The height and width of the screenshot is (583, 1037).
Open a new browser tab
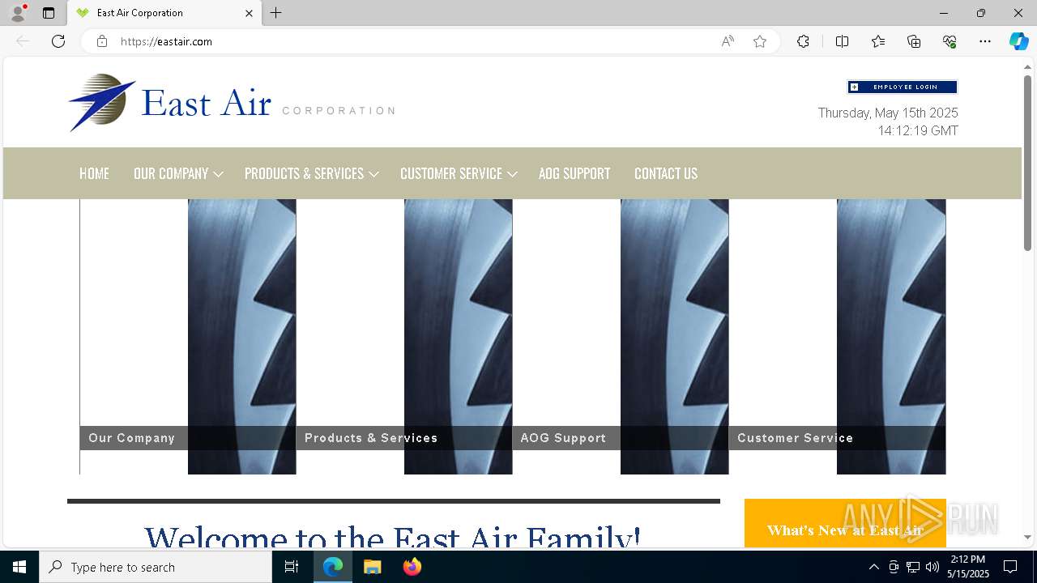pos(276,13)
